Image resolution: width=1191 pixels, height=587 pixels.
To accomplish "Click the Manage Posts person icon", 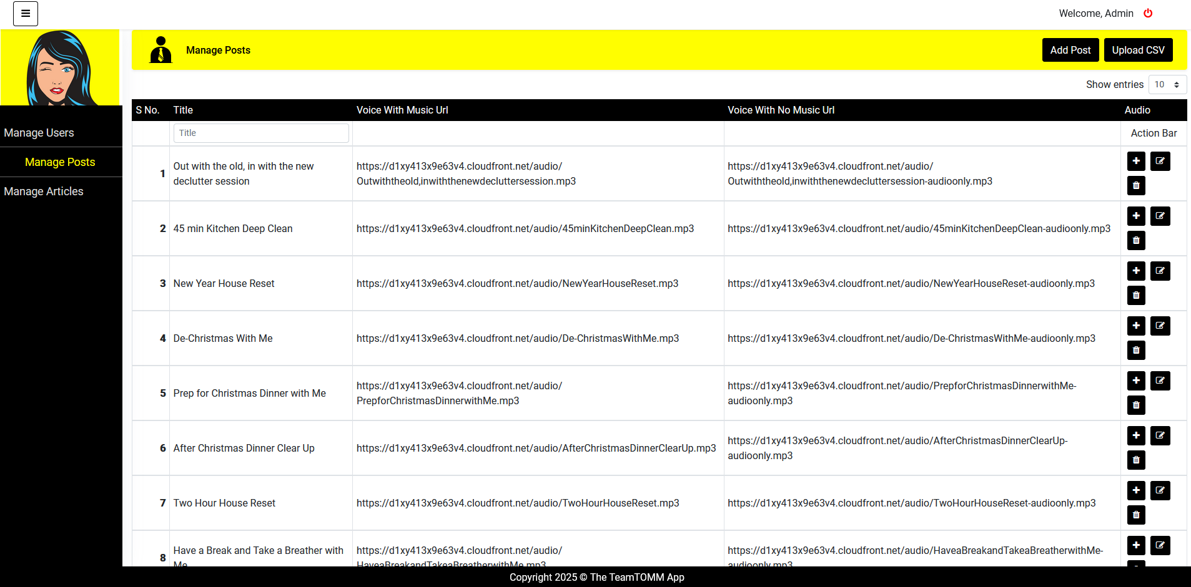I will pyautogui.click(x=161, y=50).
